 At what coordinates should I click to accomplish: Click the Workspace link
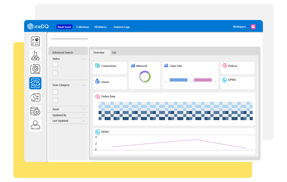pos(239,27)
